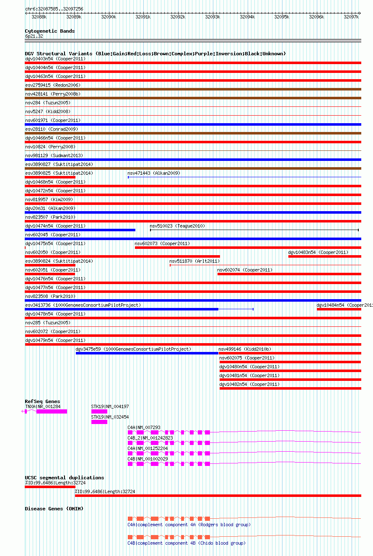Click the esv2759415 (Redon2006) label
Image resolution: width=373 pixels, height=556 pixels.
53,85
